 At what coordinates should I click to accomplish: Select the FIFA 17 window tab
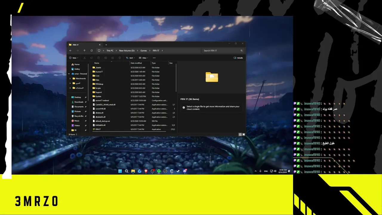85,45
